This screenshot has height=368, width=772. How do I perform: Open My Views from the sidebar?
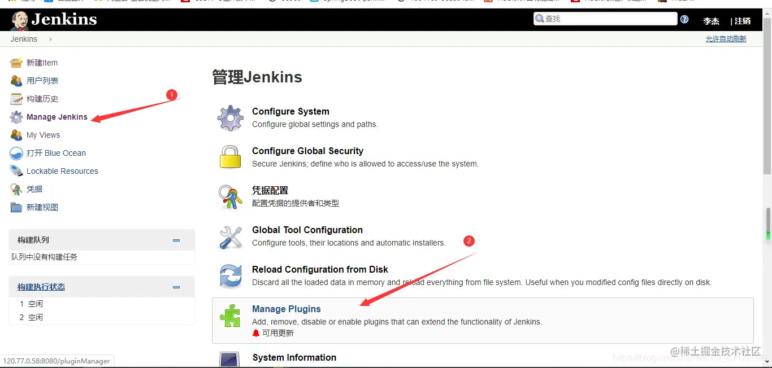click(42, 135)
